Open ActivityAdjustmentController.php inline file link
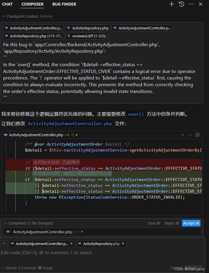 [70, 124]
